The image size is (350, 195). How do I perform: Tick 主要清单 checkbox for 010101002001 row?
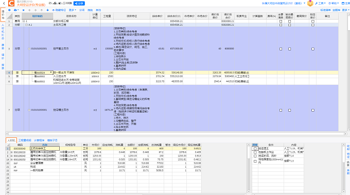click(281, 49)
